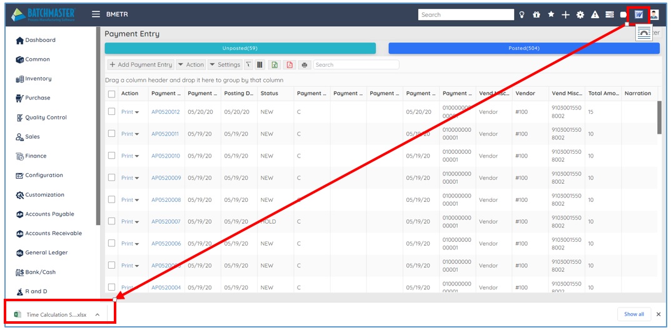Image resolution: width=671 pixels, height=330 pixels.
Task: Open Print dropdown for AP0520011 row
Action: (x=130, y=134)
